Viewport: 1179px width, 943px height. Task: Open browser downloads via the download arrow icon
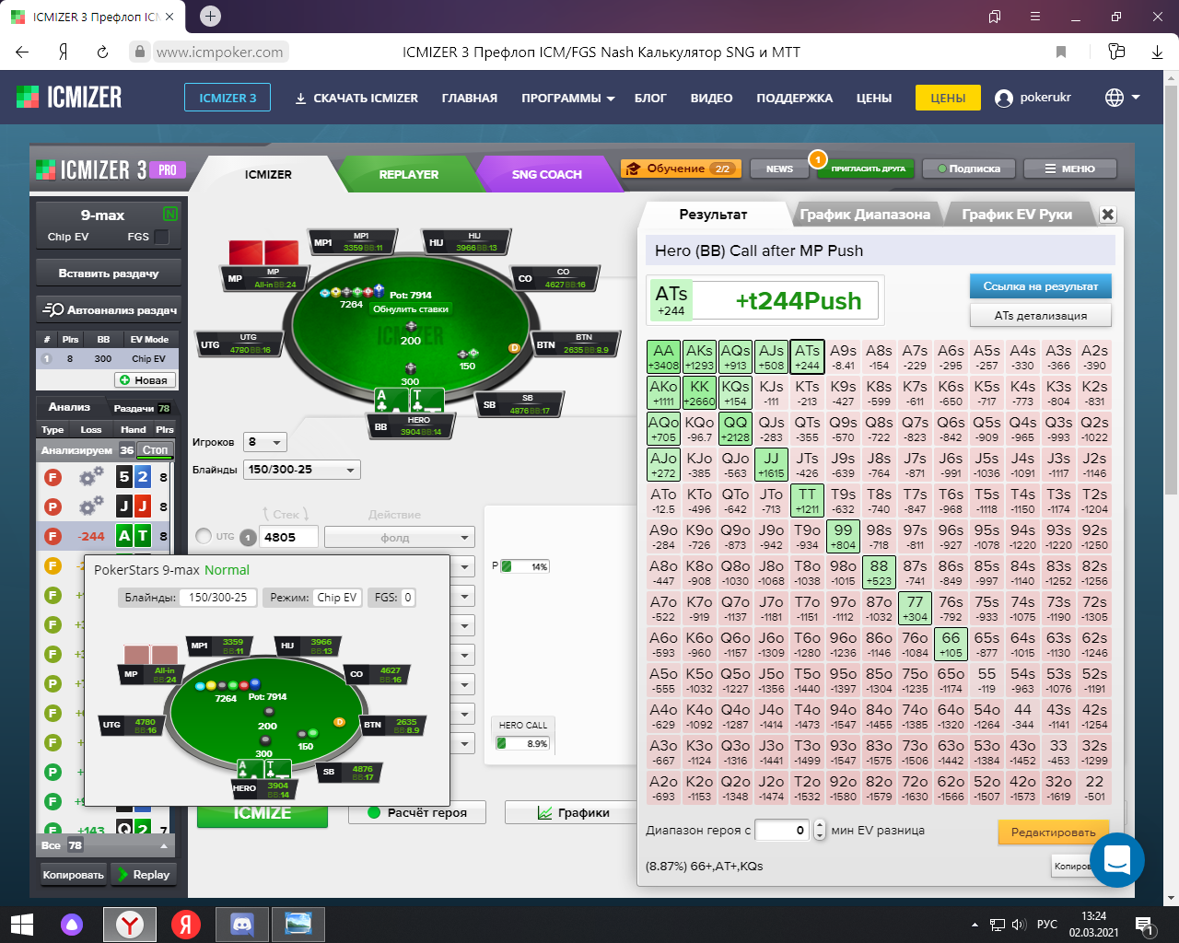point(1157,52)
